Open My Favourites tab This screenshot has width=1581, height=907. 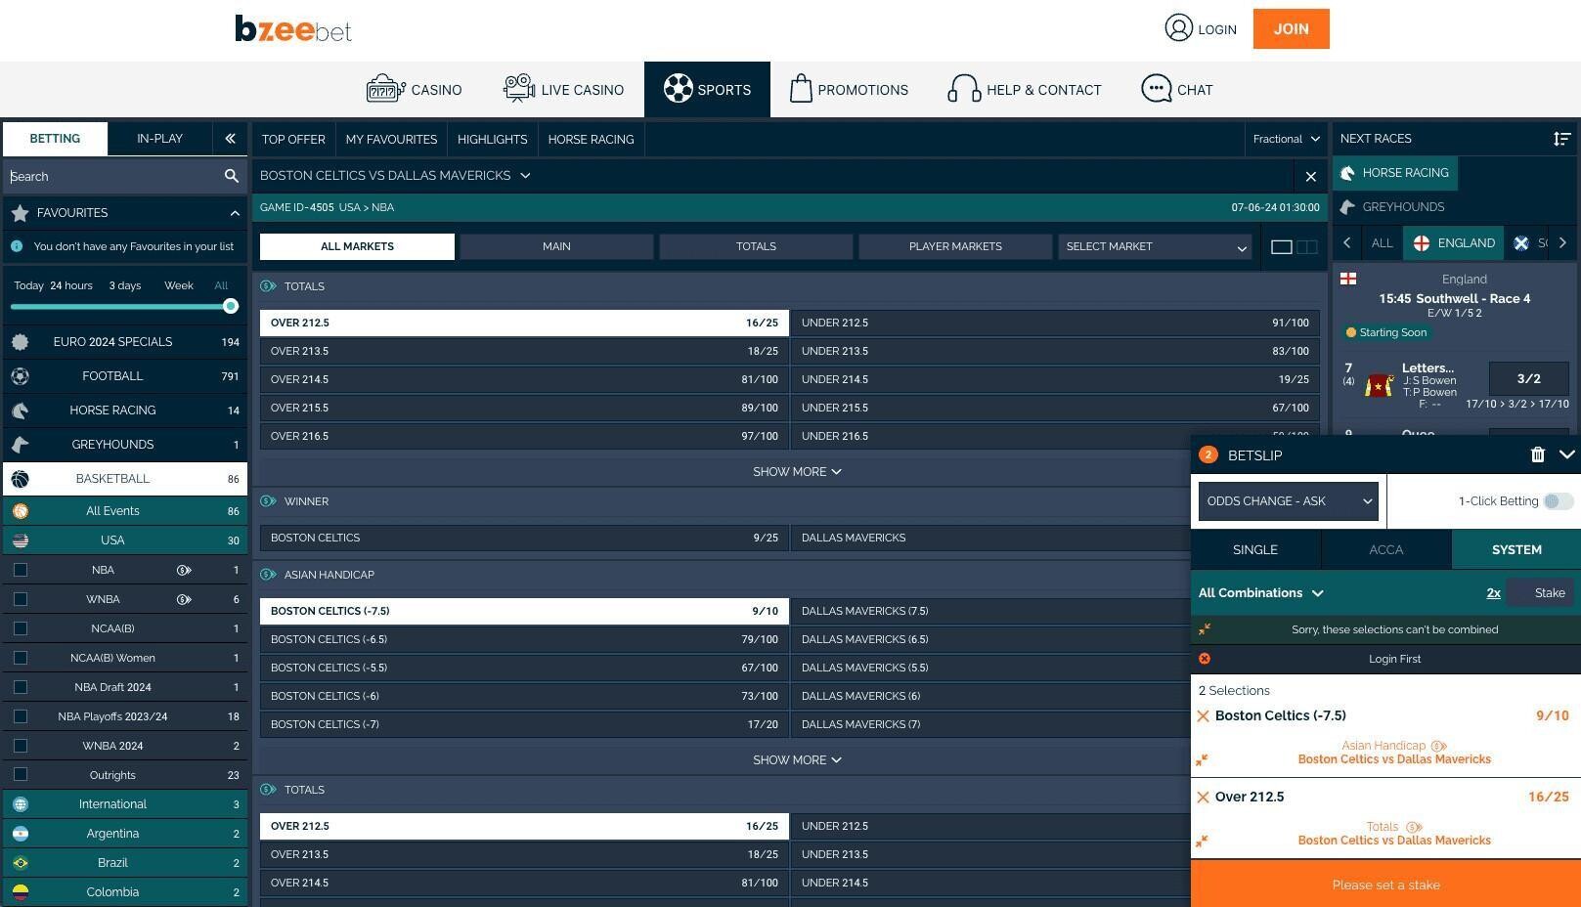click(x=391, y=140)
